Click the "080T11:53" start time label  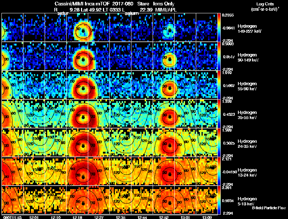[12, 217]
